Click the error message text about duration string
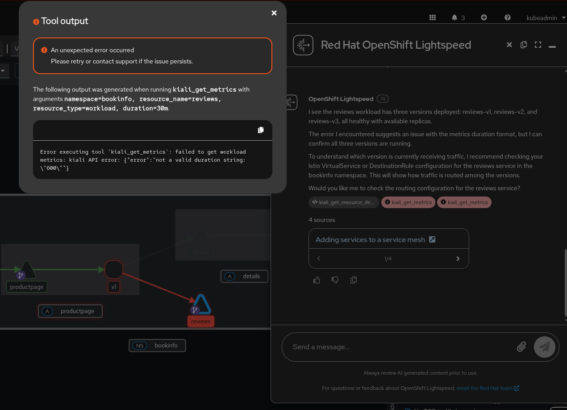This screenshot has width=567, height=410. tap(143, 160)
